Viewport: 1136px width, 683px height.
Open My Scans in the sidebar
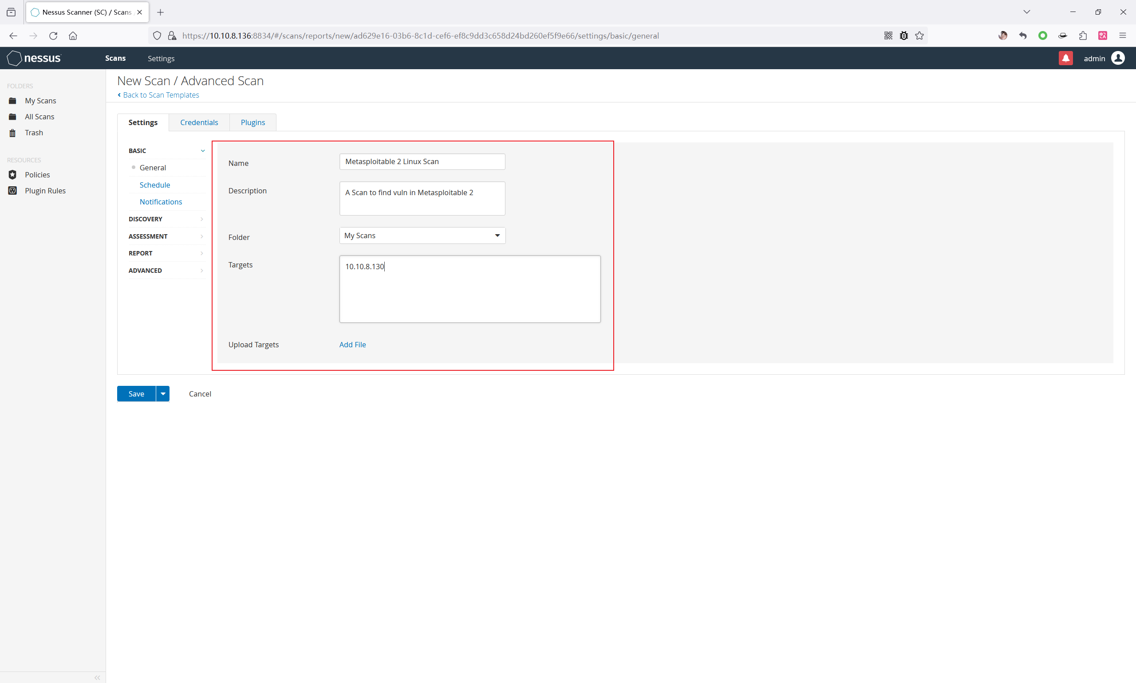click(x=40, y=101)
